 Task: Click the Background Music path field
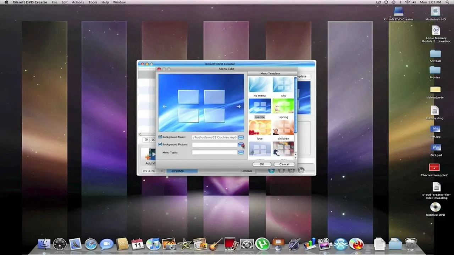215,137
